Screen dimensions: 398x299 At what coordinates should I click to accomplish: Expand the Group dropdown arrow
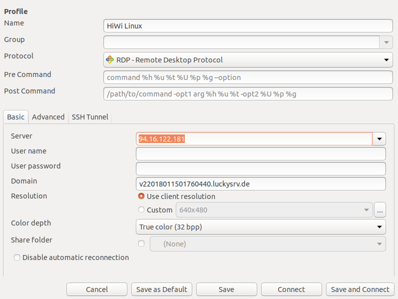tap(386, 42)
